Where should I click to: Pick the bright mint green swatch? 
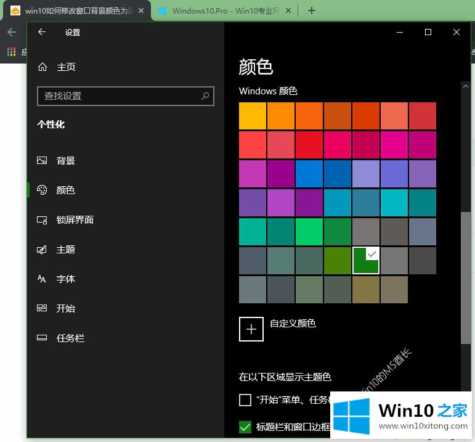point(309,232)
